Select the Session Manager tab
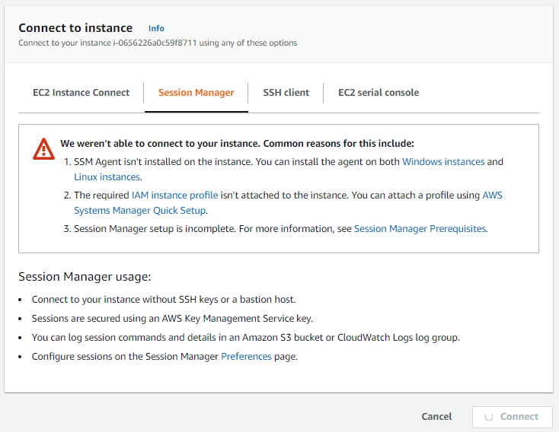This screenshot has height=432, width=559. (x=196, y=93)
